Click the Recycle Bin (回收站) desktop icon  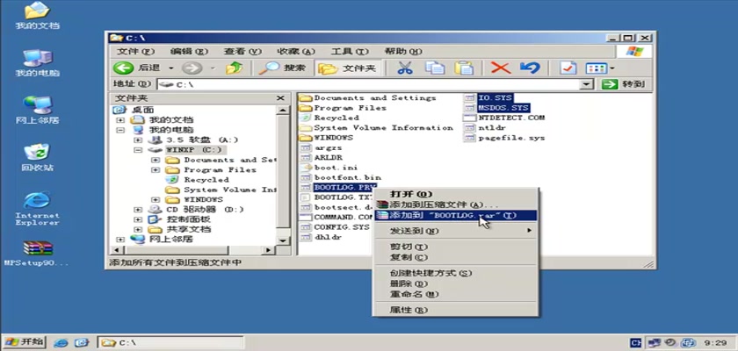coord(37,157)
